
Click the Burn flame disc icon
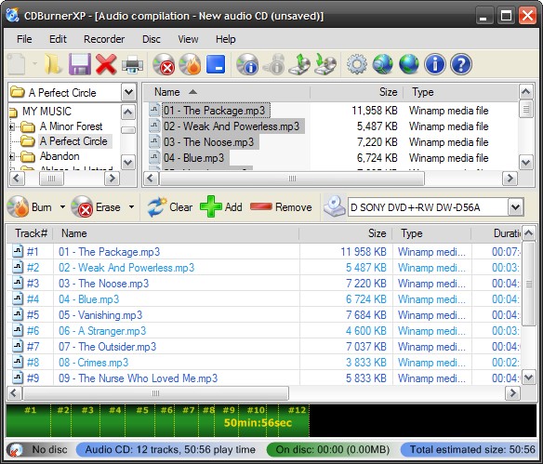coord(18,206)
